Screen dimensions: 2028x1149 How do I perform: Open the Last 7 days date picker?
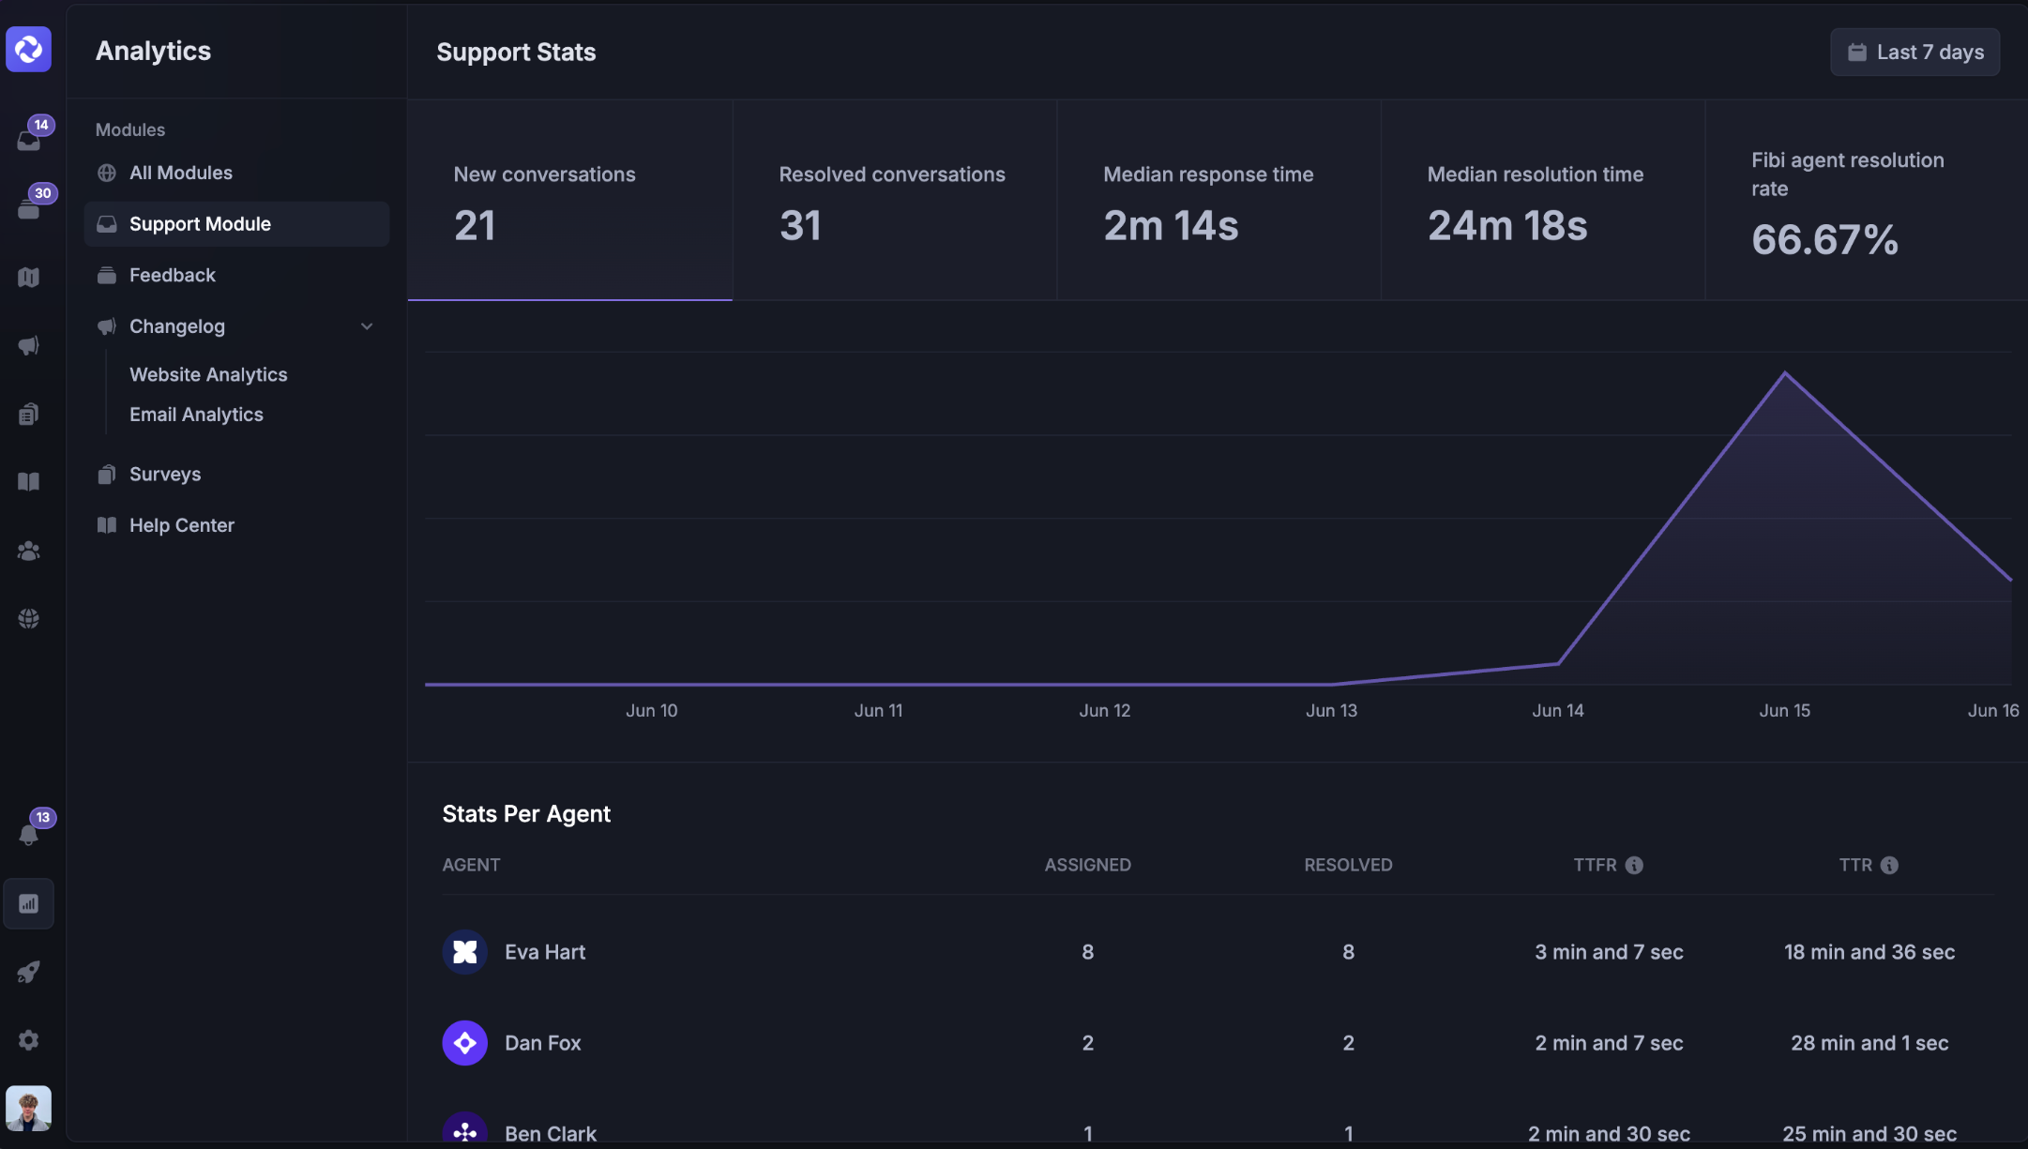[x=1914, y=53]
